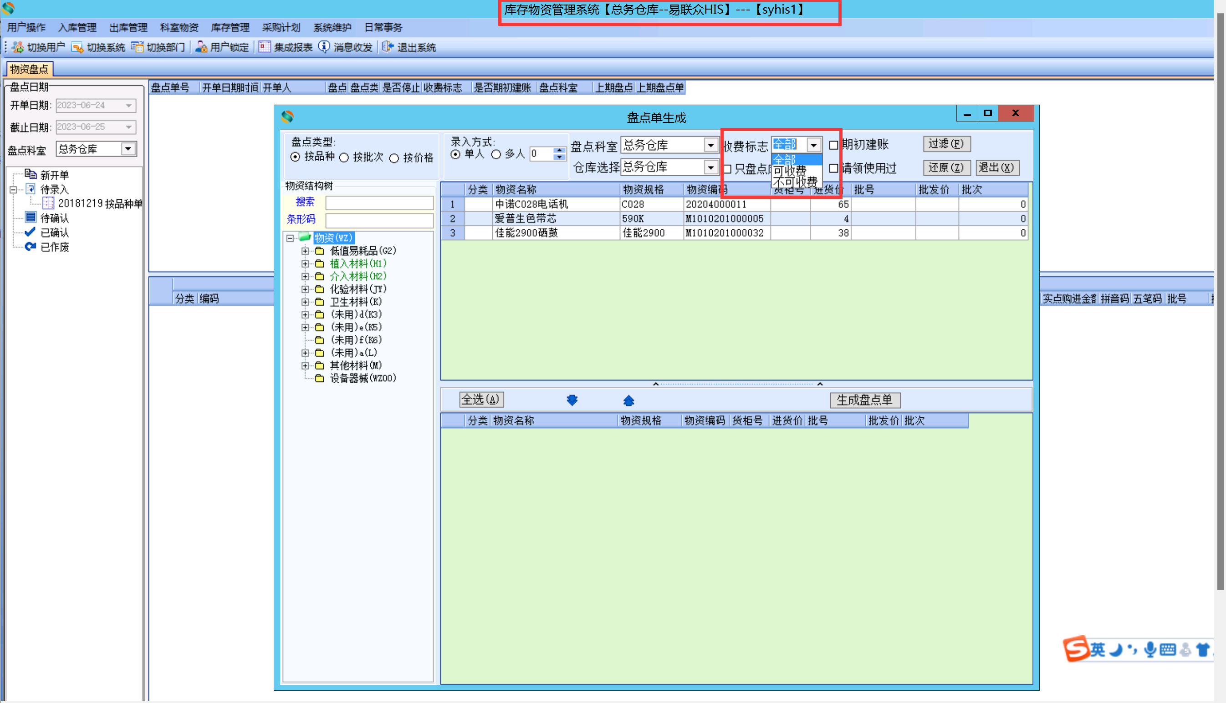Click the 用户锁定 lock icon

click(201, 47)
